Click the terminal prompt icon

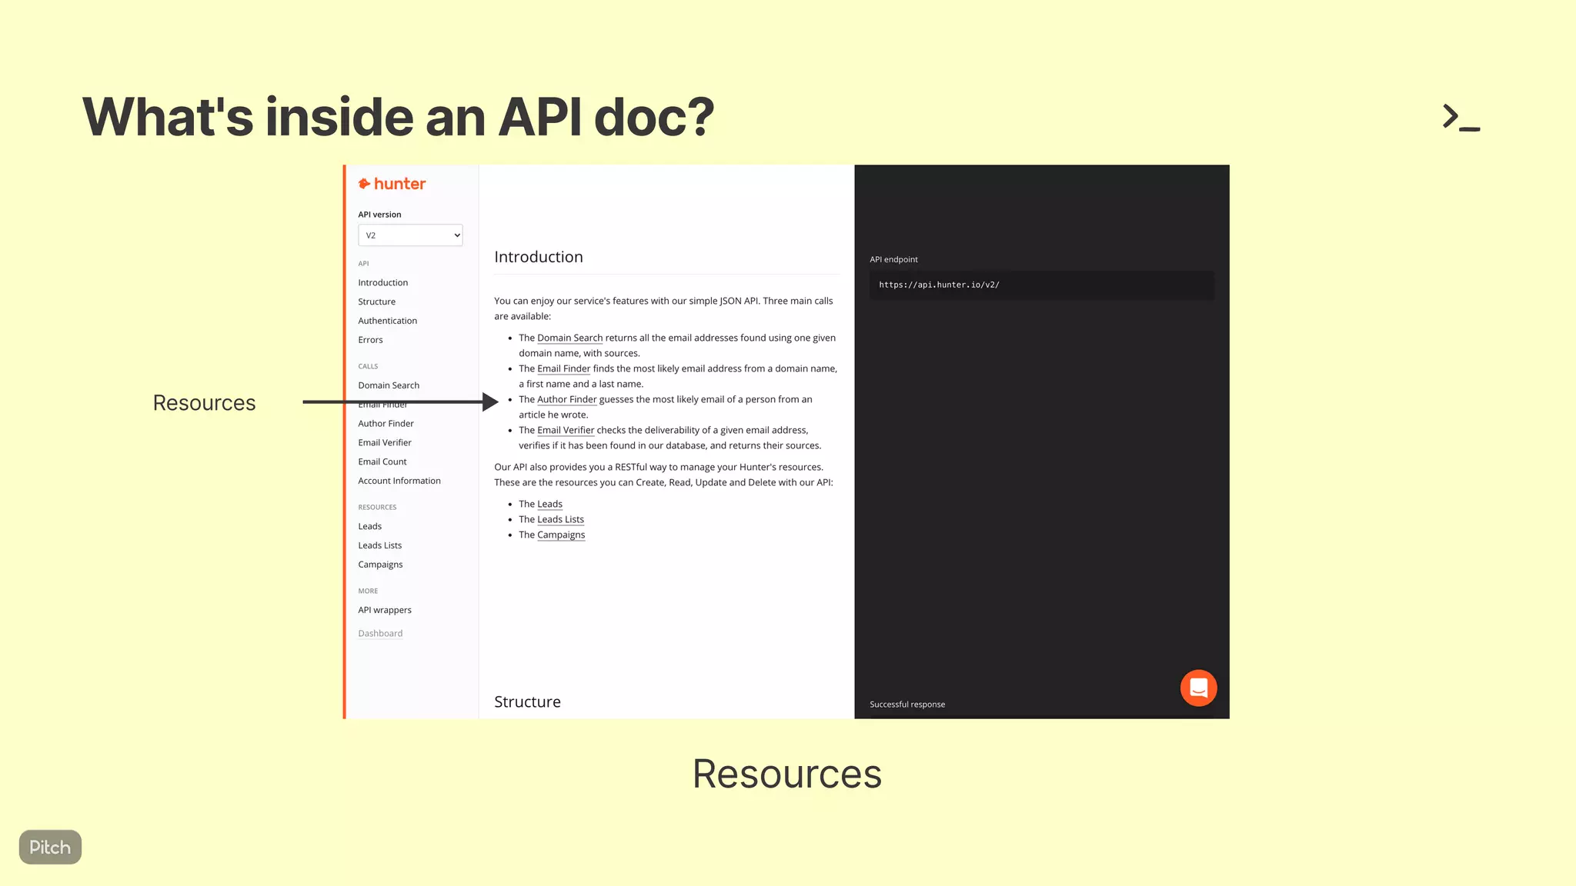[x=1460, y=118]
